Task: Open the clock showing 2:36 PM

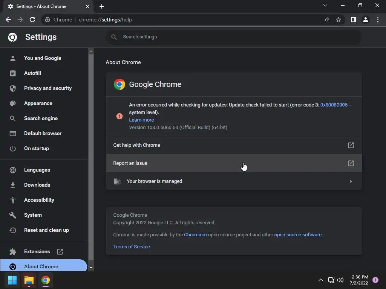Action: (x=359, y=280)
